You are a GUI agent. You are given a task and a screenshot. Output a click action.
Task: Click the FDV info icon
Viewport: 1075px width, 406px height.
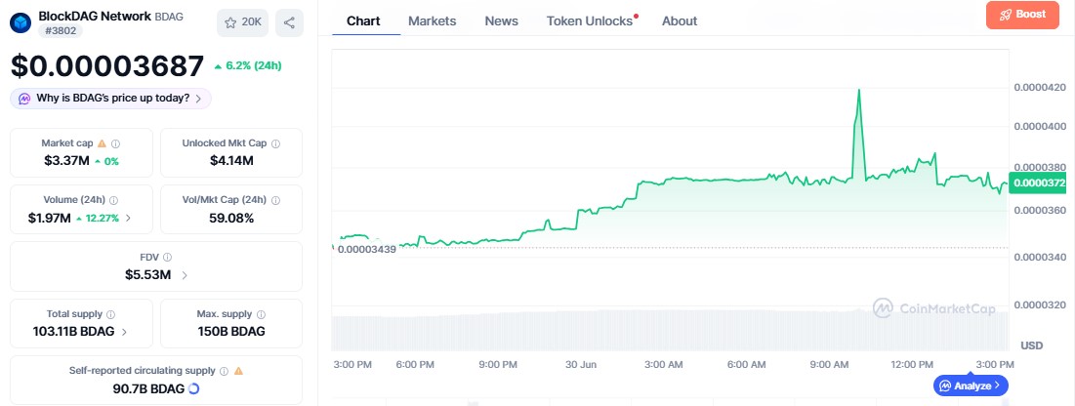coord(167,258)
